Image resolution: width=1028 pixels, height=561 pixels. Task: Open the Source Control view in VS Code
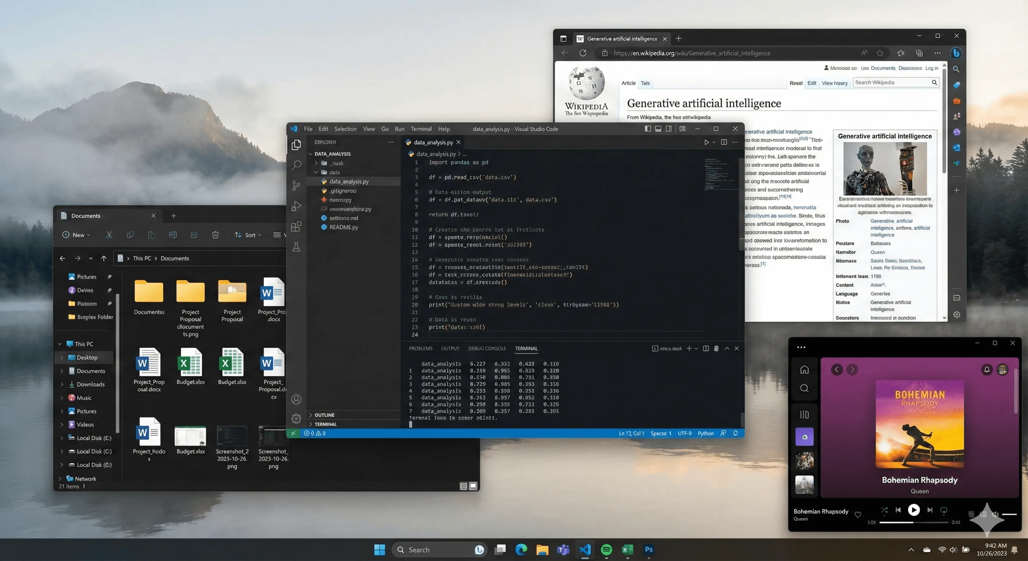[x=296, y=185]
